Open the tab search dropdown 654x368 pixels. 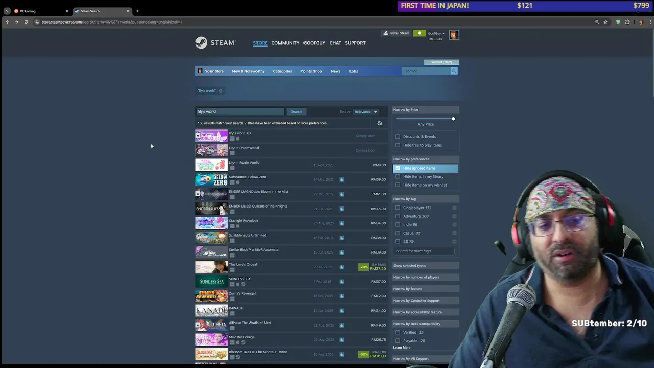tap(7, 11)
